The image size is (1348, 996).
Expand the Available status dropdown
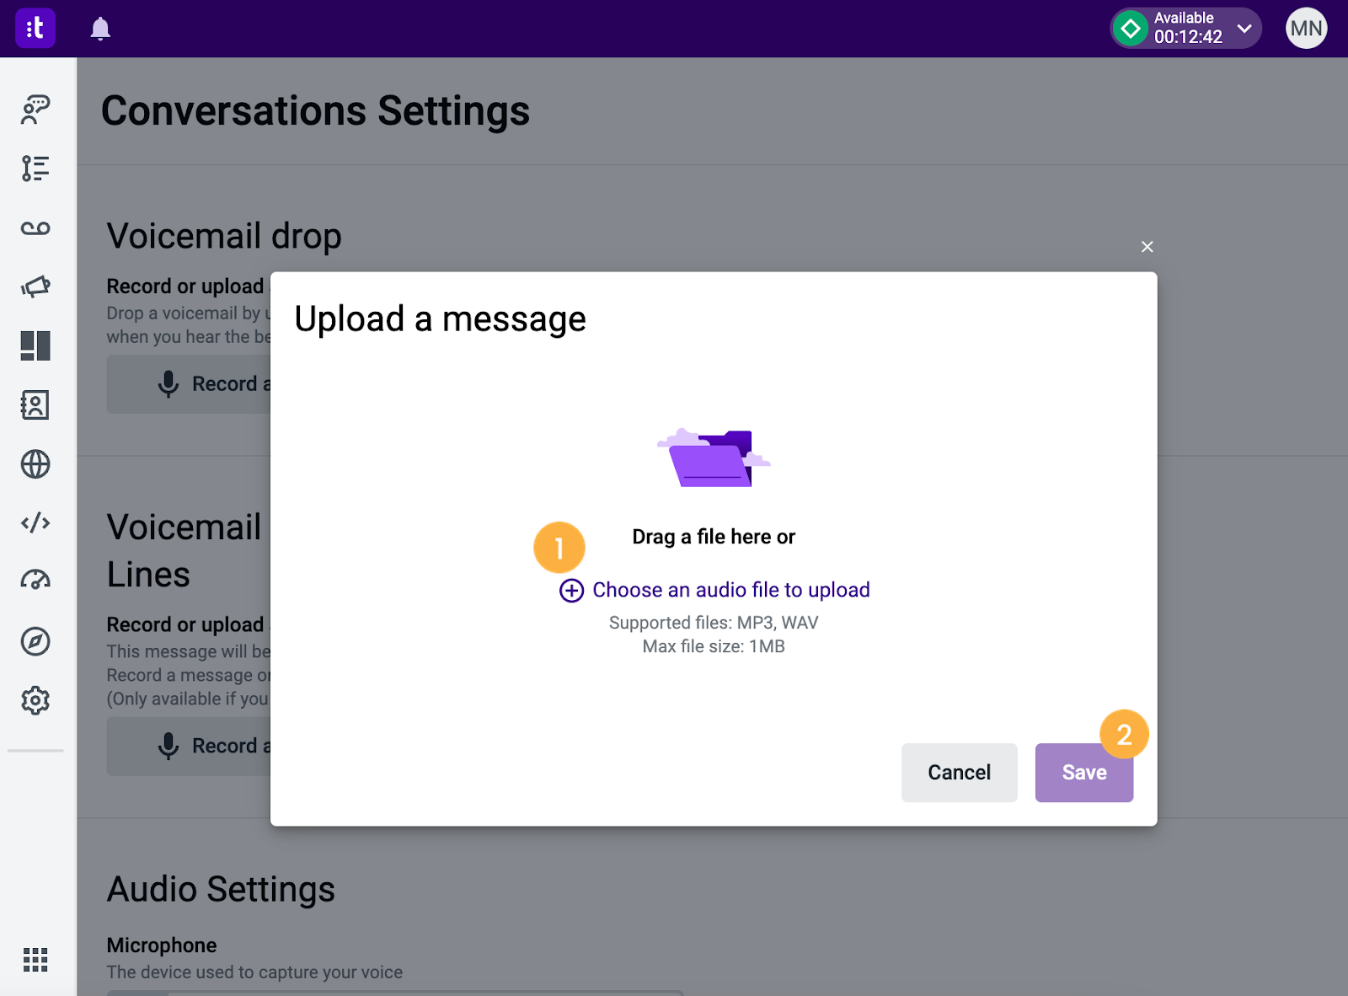[x=1186, y=29]
